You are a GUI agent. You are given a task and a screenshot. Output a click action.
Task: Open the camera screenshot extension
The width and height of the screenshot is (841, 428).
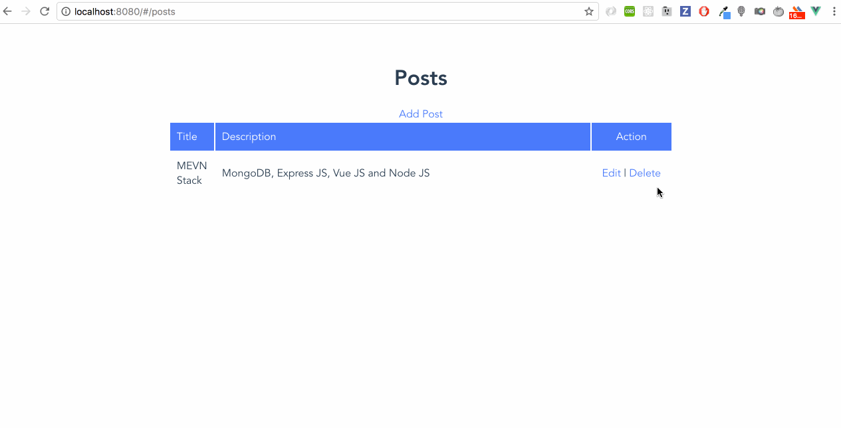tap(760, 11)
